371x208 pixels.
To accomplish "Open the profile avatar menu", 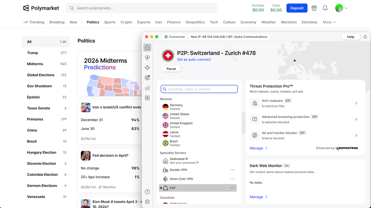I will pyautogui.click(x=341, y=8).
